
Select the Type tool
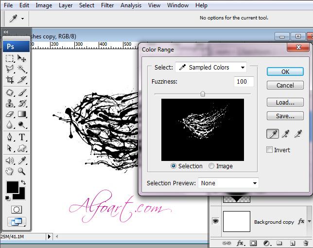pos(22,137)
